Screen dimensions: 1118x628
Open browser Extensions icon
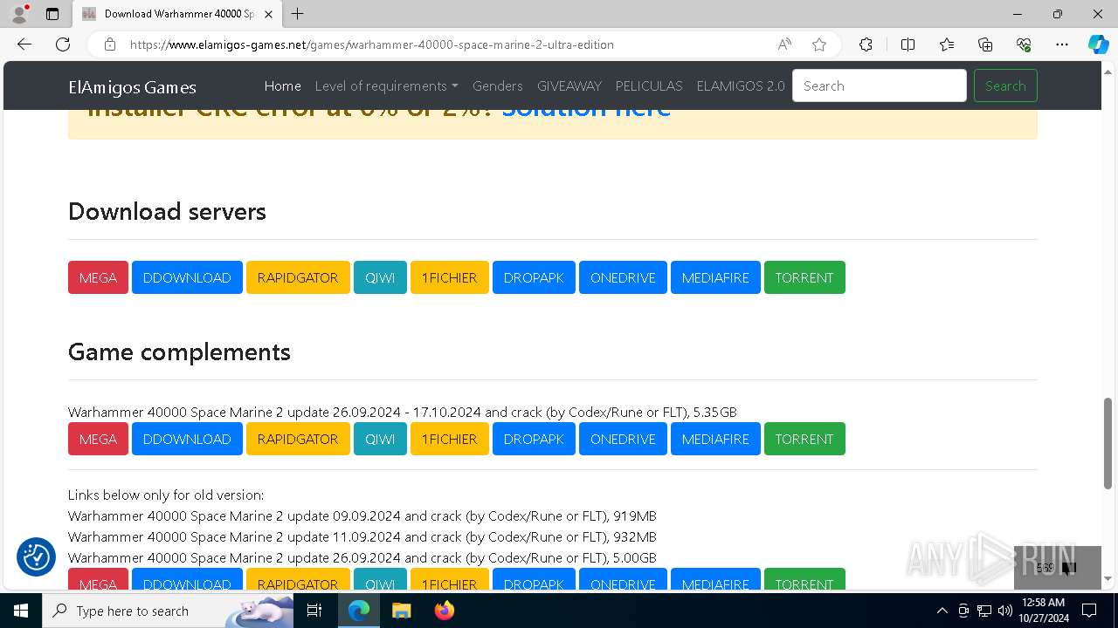tap(866, 44)
